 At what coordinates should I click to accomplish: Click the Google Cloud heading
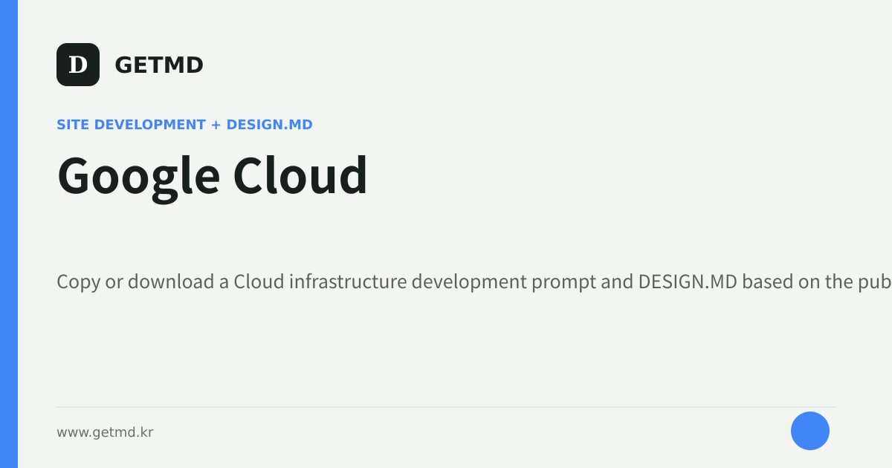click(213, 177)
